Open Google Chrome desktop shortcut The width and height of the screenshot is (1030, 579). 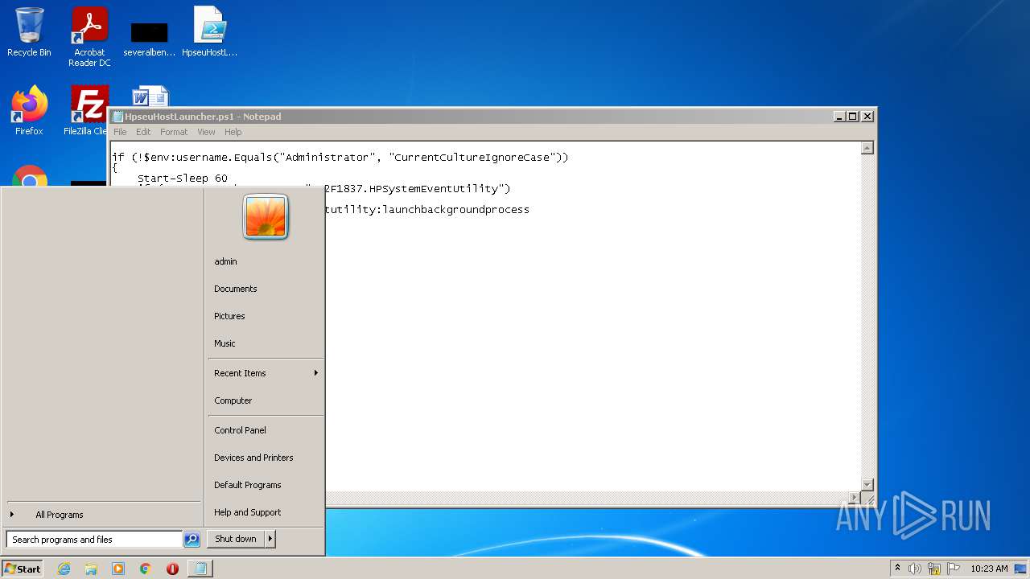(x=29, y=176)
